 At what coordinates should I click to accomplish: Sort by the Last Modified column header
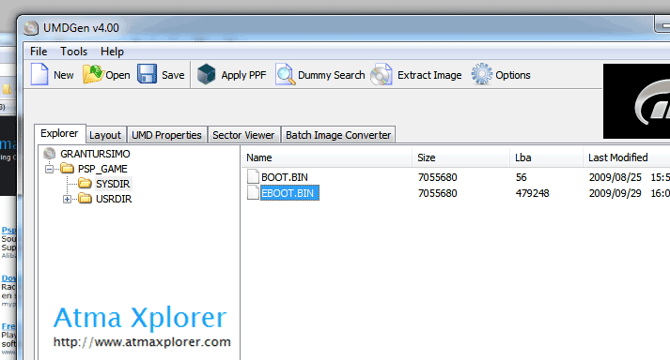627,157
